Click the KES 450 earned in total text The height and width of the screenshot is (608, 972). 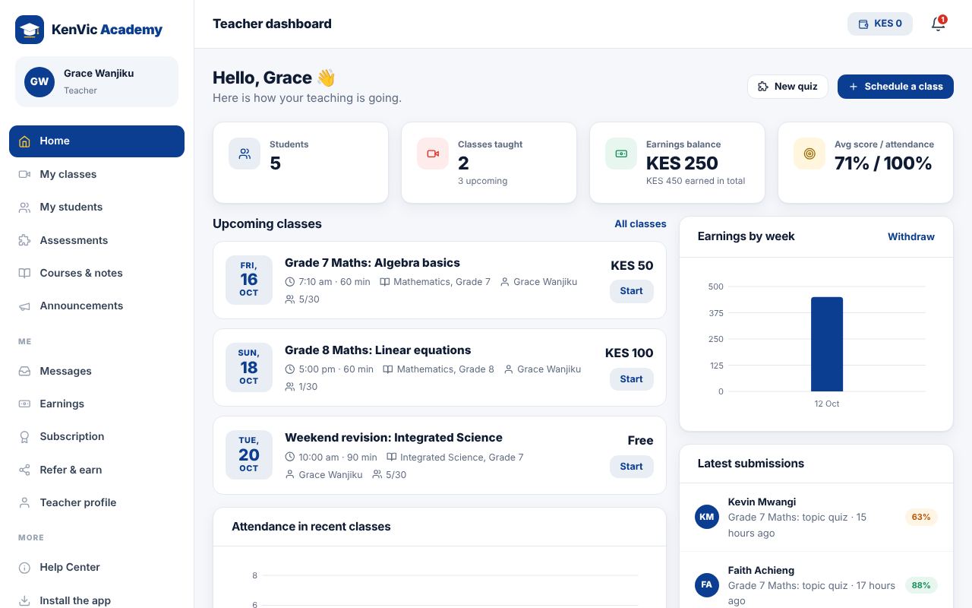(696, 181)
